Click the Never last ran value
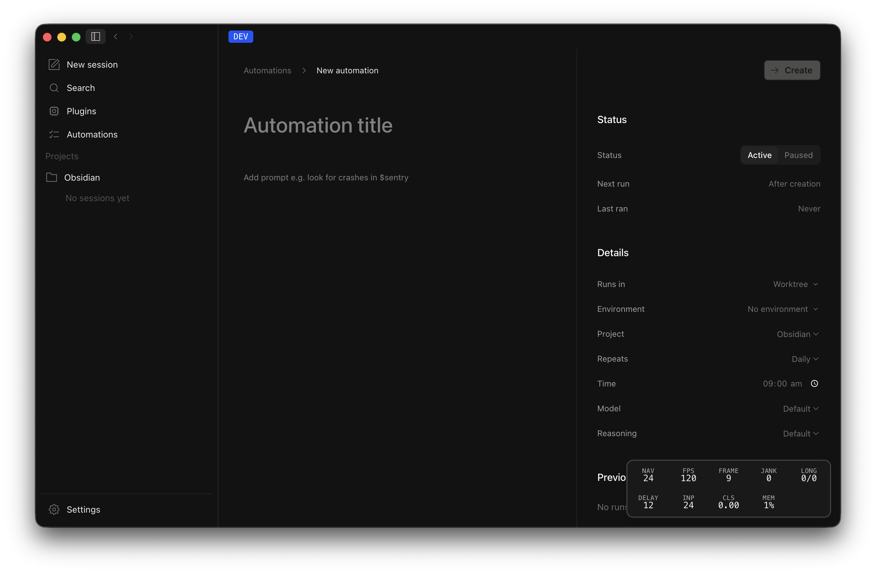 [809, 208]
